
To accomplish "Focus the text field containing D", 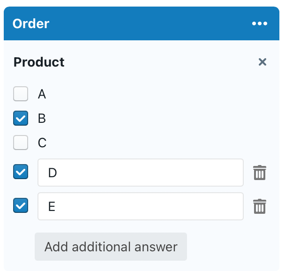I will pyautogui.click(x=141, y=173).
